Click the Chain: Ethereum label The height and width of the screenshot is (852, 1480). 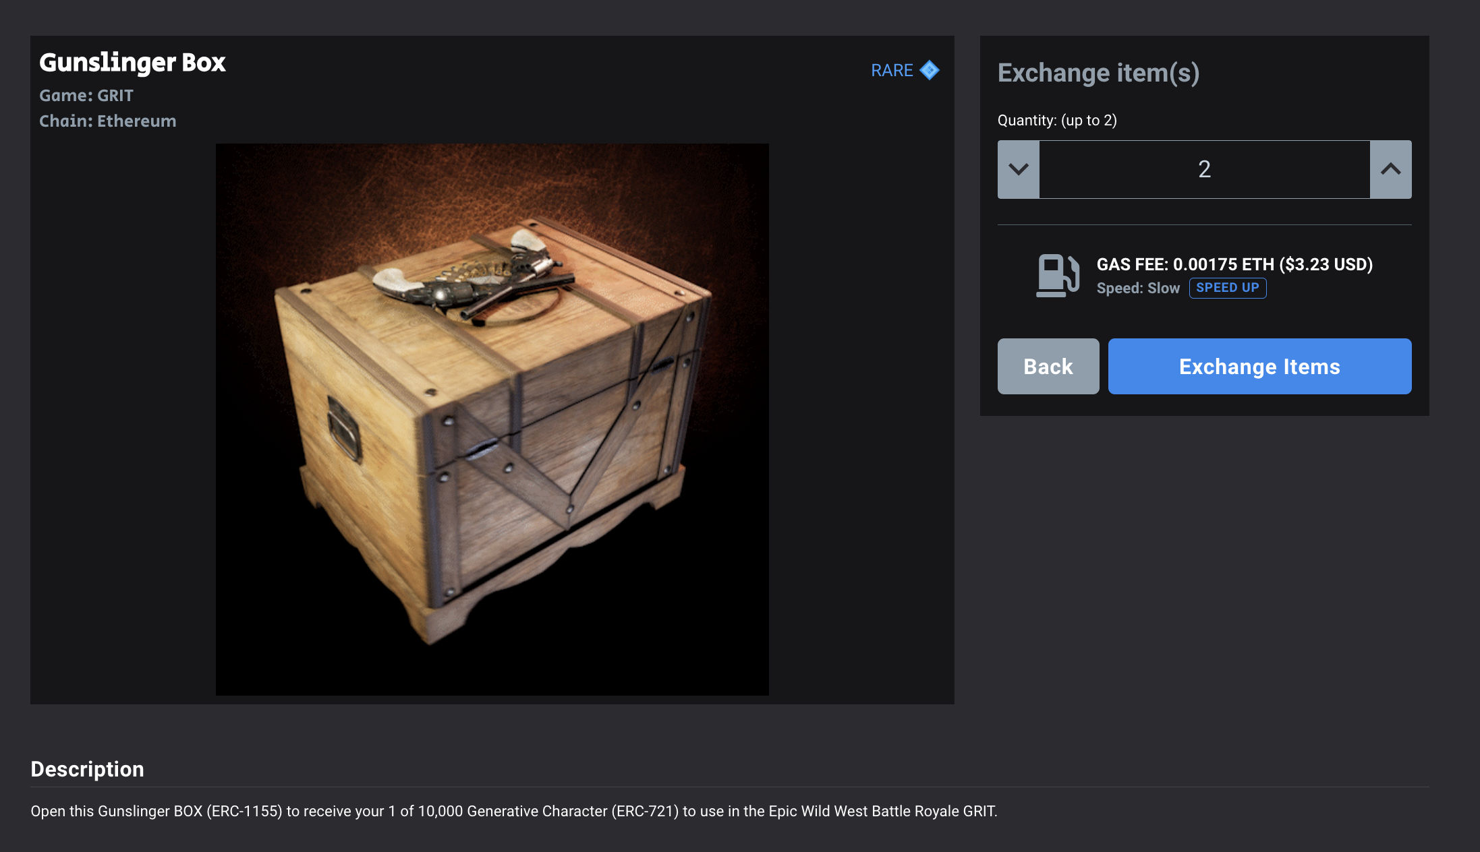(108, 121)
